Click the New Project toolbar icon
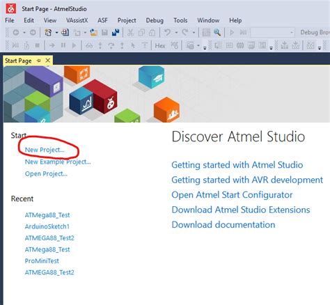The height and width of the screenshot is (305, 330). tap(48, 33)
